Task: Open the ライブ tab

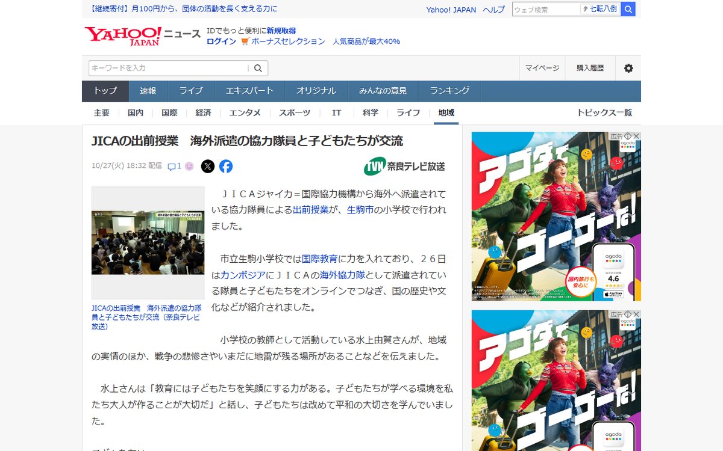Action: tap(191, 91)
